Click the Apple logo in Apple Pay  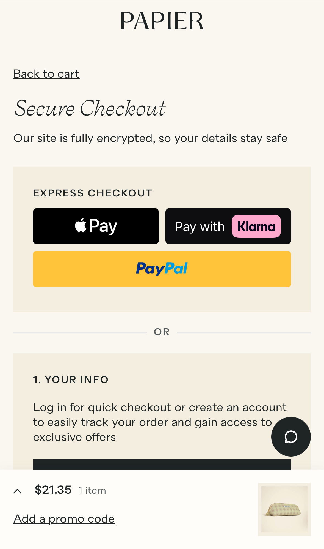81,225
